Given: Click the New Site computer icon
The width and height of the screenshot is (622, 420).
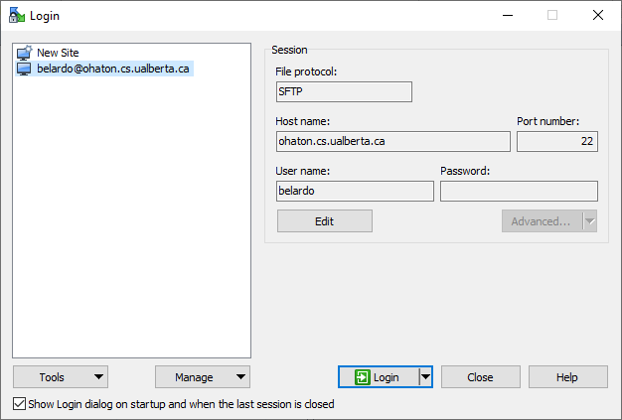Looking at the screenshot, I should [x=24, y=53].
